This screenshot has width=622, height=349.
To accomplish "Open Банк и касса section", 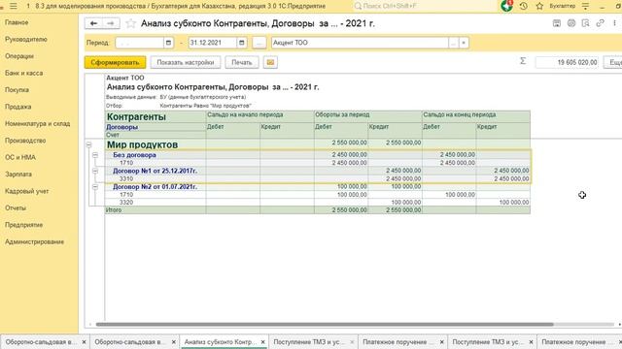I will (23, 74).
